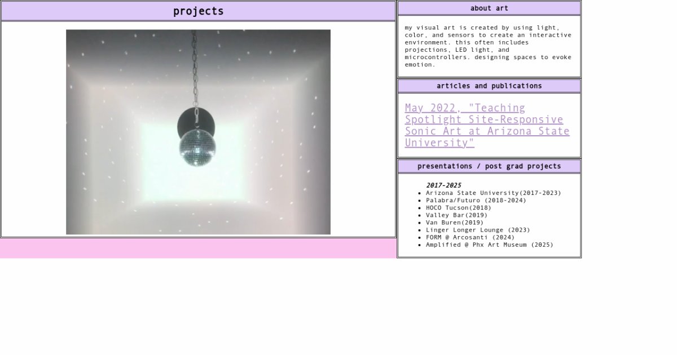Viewport: 677px width, 355px height.
Task: Click the "projects" section heading
Action: [x=198, y=11]
